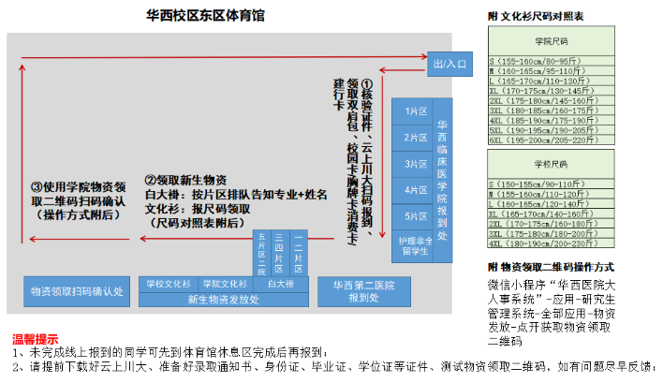The image size is (663, 383).
Task: Click the 物资领取扫码确认处 box
Action: tap(77, 290)
